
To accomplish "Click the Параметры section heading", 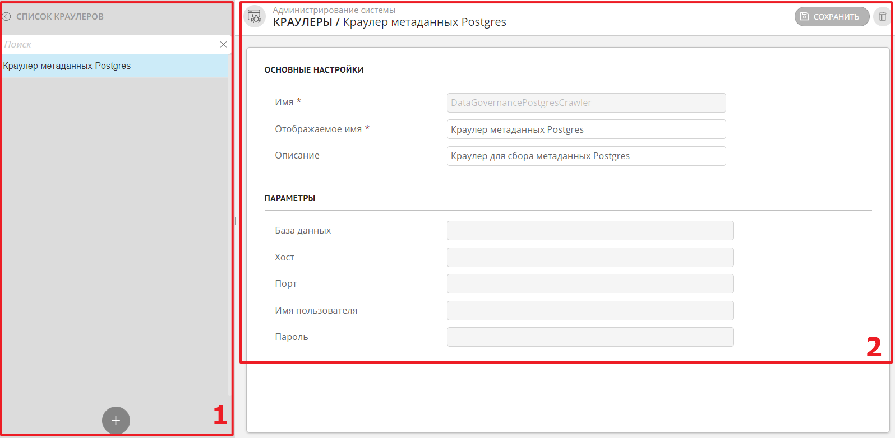I will [290, 198].
